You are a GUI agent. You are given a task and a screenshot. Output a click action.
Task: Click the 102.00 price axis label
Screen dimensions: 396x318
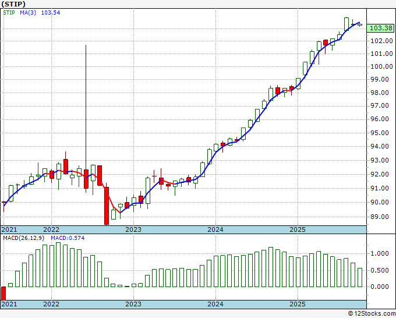pyautogui.click(x=381, y=41)
